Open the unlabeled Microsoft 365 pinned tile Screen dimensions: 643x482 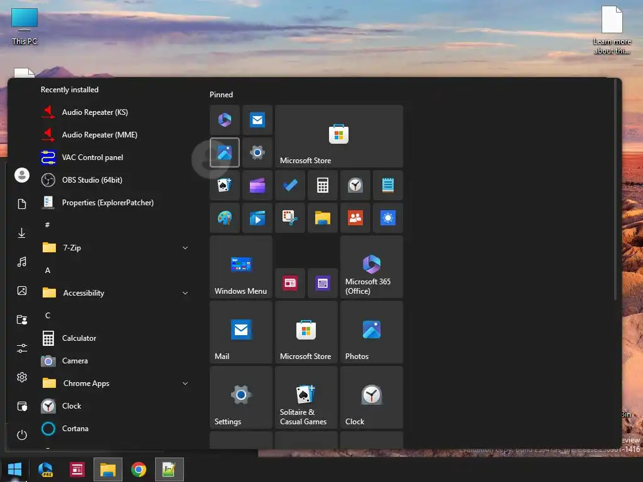pos(225,120)
